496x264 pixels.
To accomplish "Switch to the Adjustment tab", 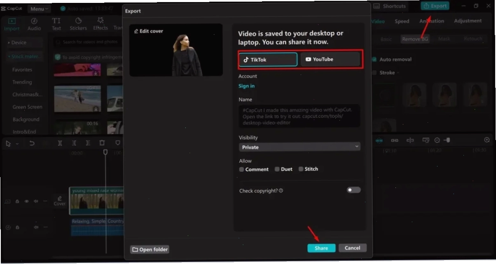I will (x=468, y=21).
